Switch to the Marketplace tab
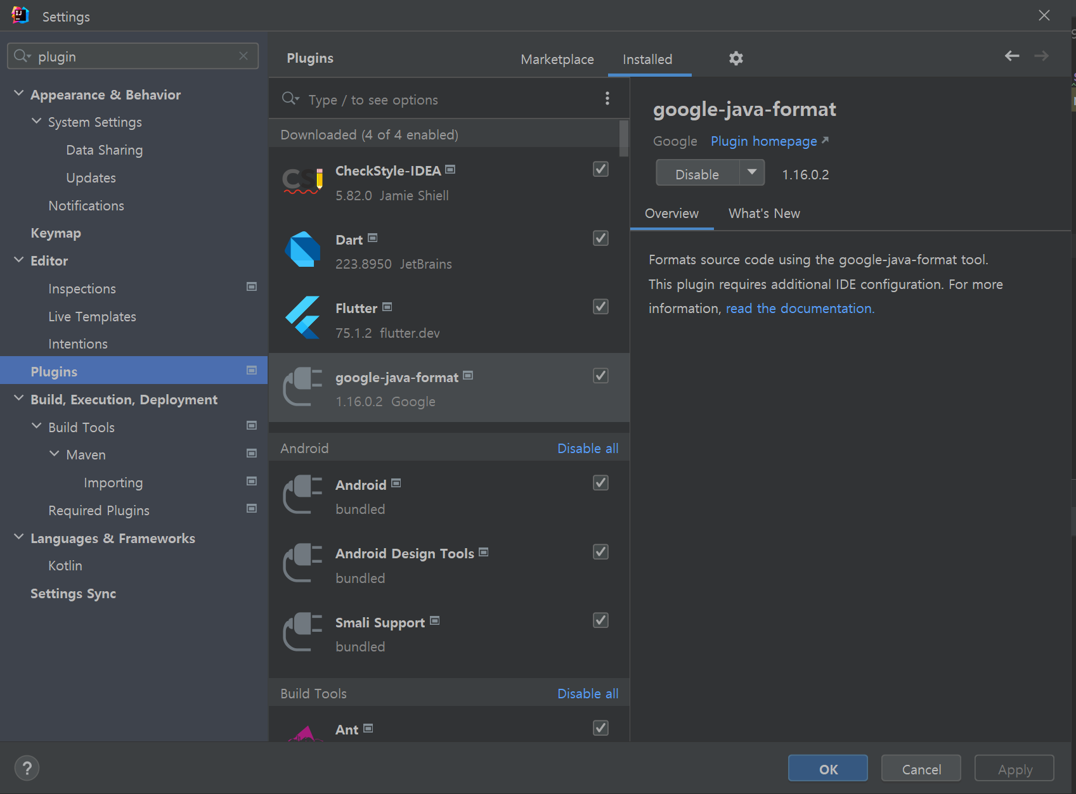 point(557,60)
